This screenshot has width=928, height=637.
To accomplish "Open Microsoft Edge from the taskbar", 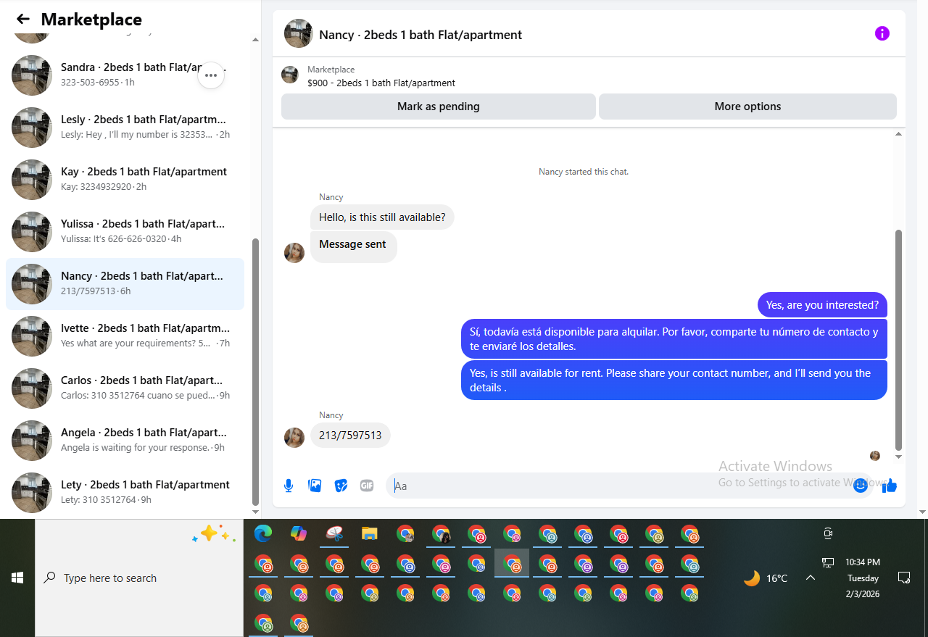I will click(x=263, y=535).
